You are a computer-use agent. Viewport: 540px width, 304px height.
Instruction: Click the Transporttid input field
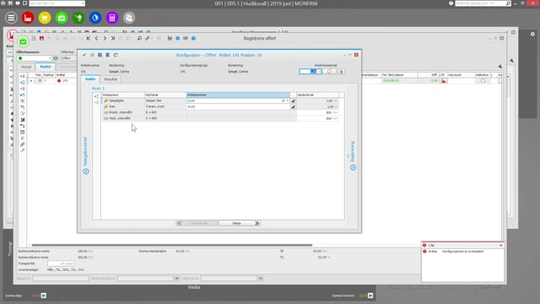61,263
